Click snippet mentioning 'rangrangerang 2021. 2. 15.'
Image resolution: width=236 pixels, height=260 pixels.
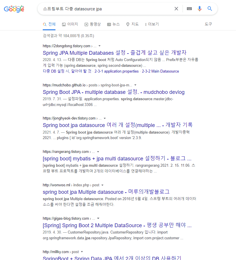pyautogui.click(x=119, y=168)
